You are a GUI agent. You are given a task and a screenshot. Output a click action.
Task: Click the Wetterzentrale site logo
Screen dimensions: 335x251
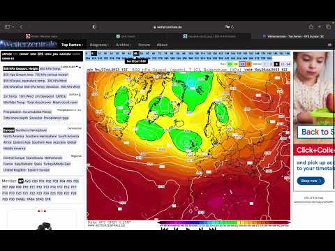(x=29, y=44)
